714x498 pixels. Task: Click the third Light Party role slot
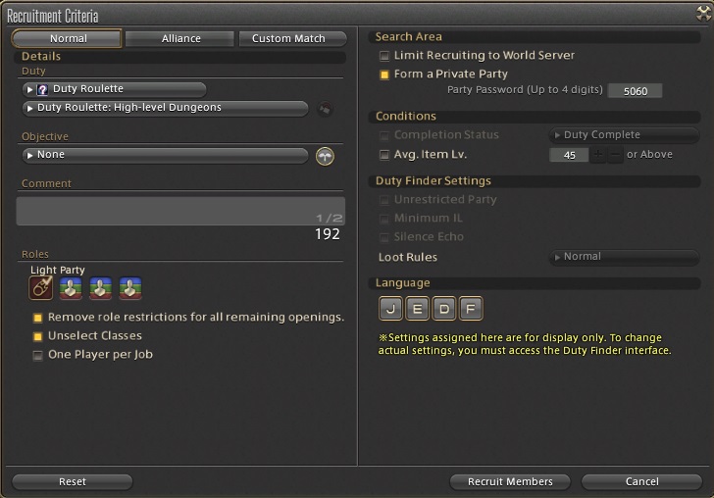(101, 288)
